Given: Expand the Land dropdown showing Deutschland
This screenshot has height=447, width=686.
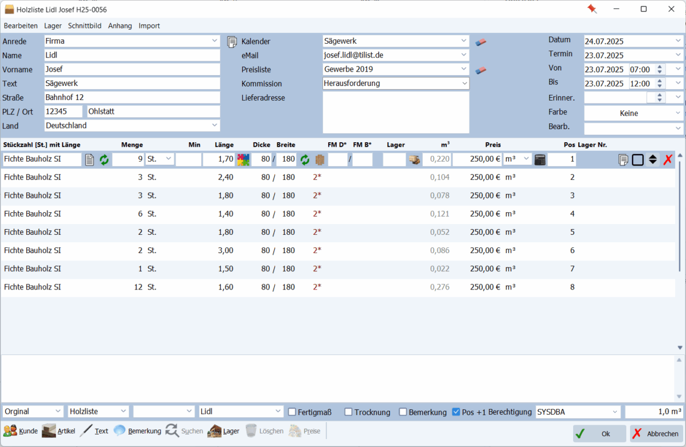Looking at the screenshot, I should tap(215, 125).
